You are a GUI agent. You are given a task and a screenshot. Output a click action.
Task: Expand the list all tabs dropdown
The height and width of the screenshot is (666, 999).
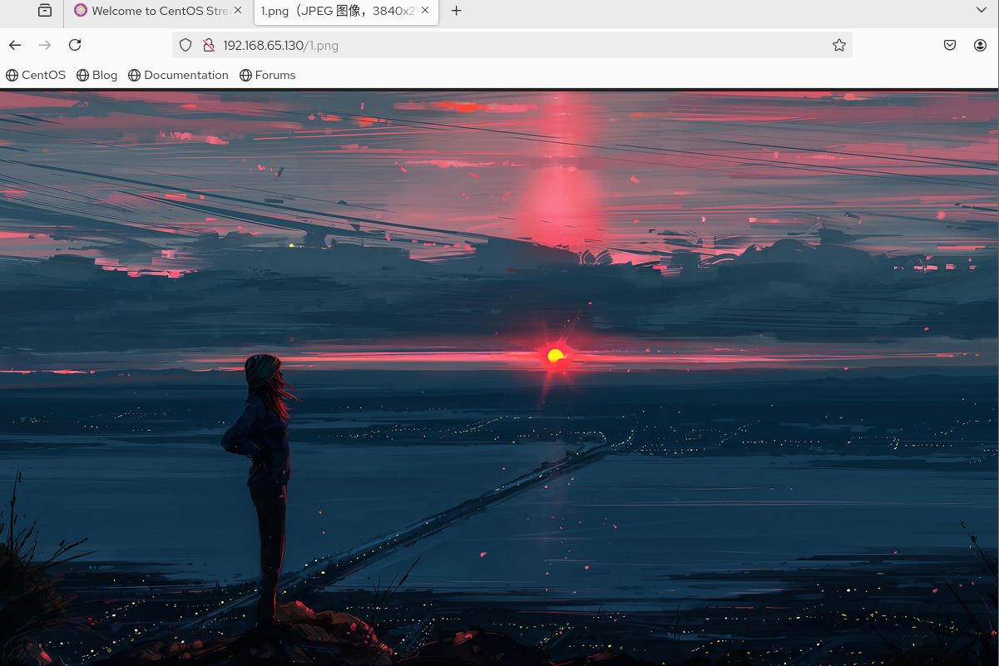(x=981, y=10)
